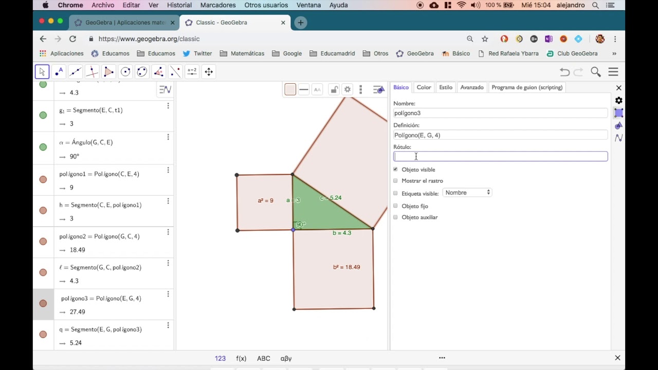
Task: Switch keyboard to the f(x) layout
Action: tap(241, 359)
